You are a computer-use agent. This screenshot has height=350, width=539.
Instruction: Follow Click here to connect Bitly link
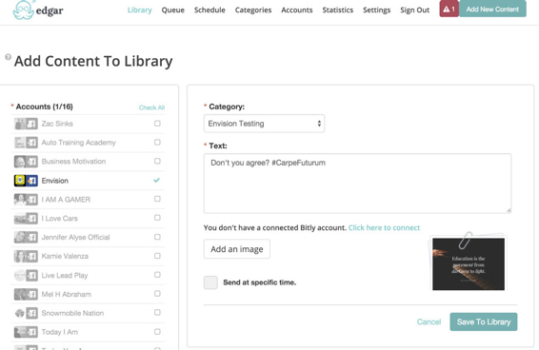tap(384, 227)
